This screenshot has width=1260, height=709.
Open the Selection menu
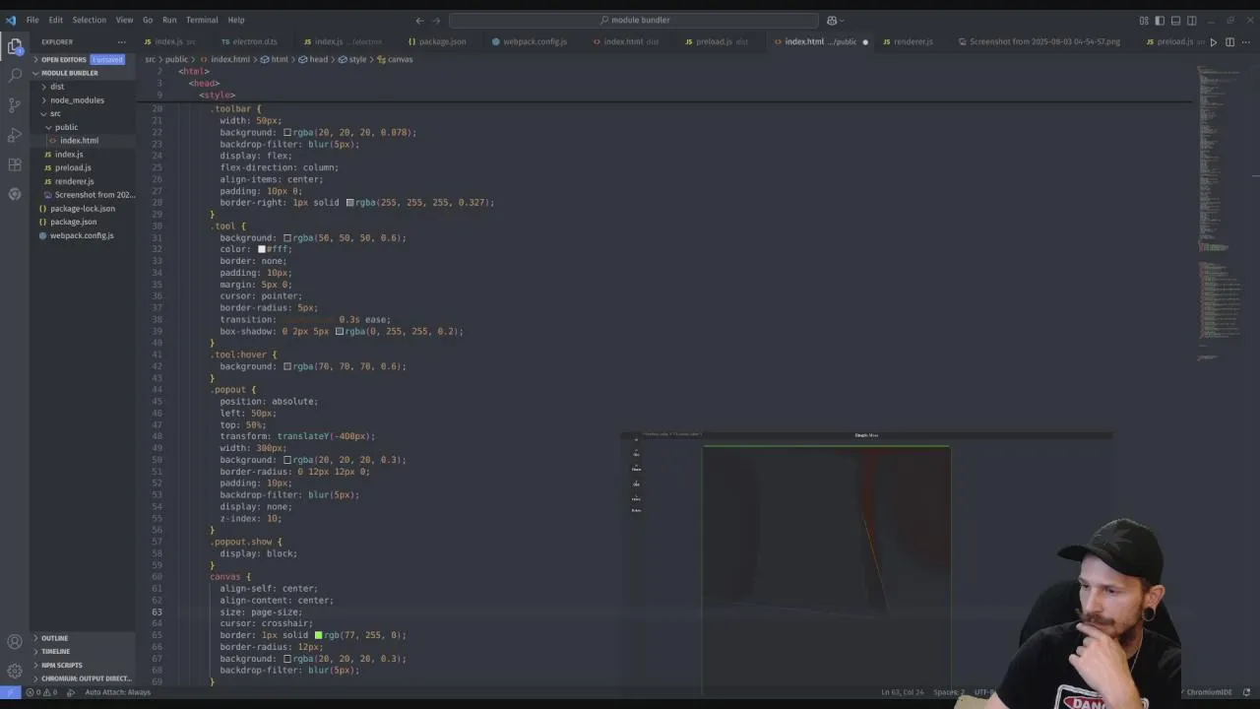pyautogui.click(x=89, y=20)
